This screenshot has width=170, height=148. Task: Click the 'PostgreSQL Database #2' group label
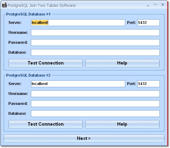[x=28, y=75]
